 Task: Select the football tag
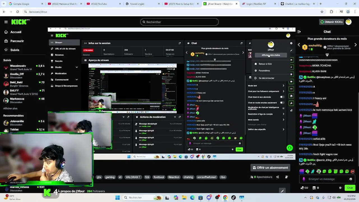click(159, 177)
